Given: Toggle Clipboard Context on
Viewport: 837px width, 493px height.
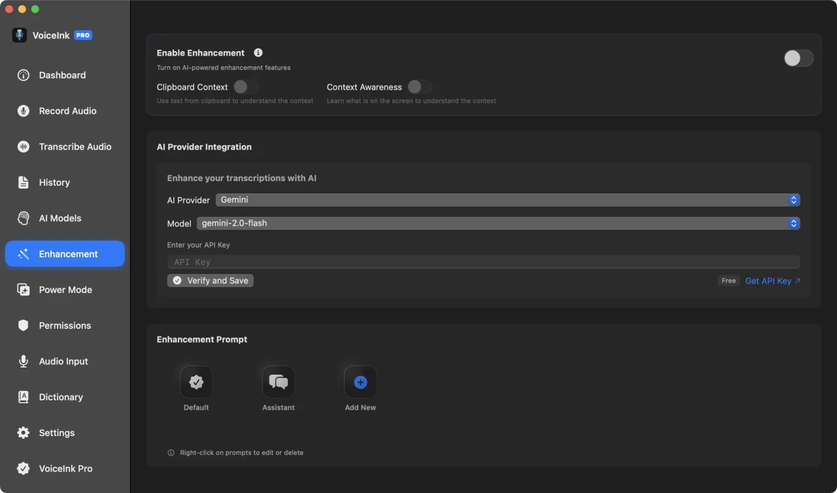Looking at the screenshot, I should coord(246,87).
